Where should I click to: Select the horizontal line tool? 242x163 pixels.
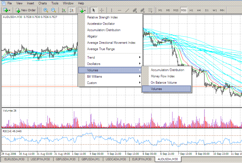pos(119,10)
